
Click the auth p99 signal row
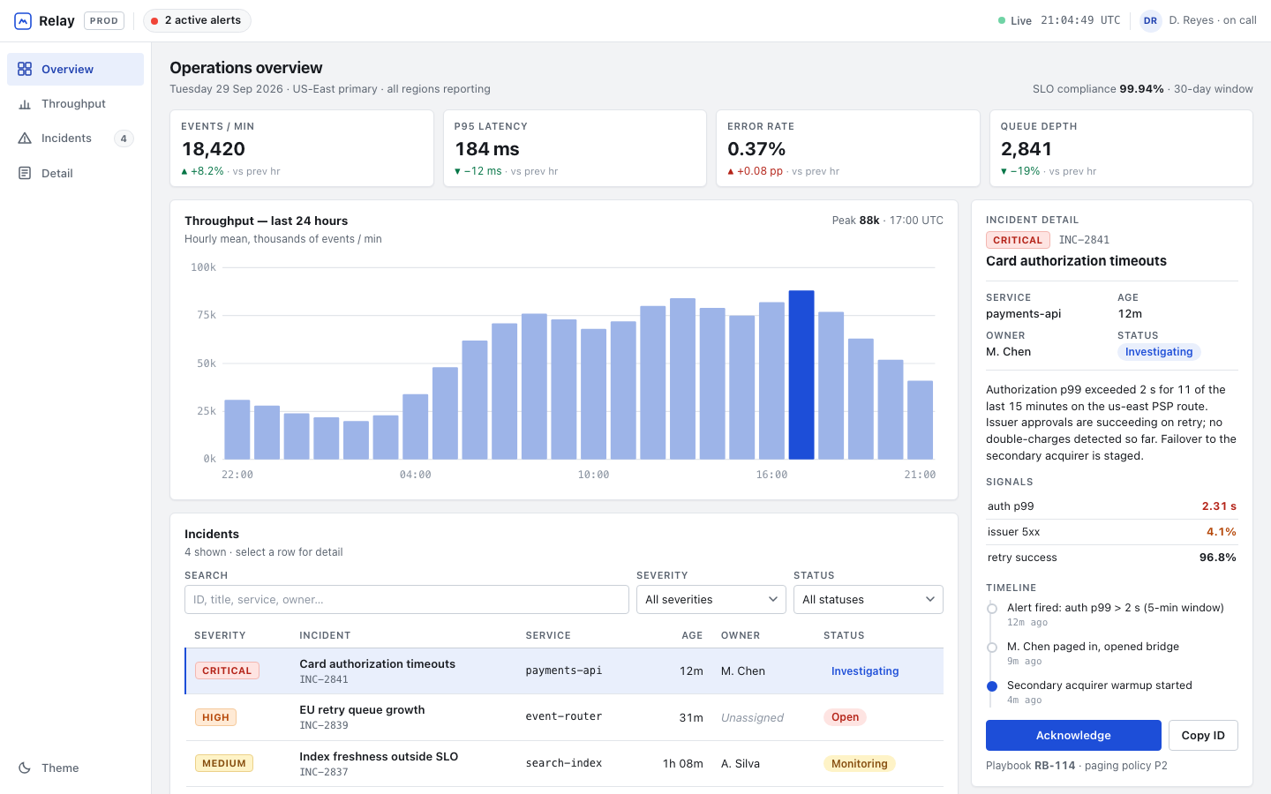pyautogui.click(x=1112, y=506)
